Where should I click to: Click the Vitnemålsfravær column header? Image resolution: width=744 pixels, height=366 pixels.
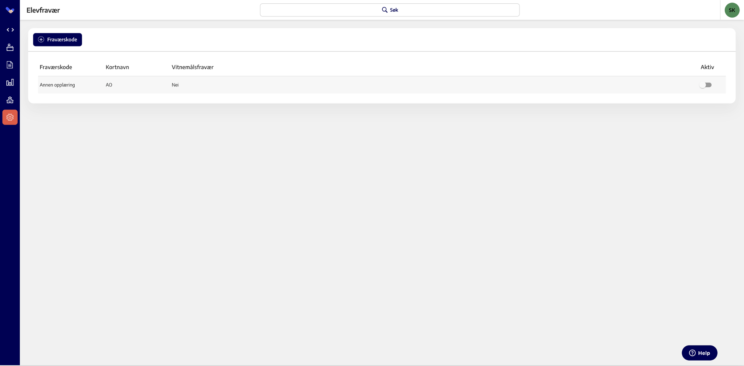click(x=193, y=67)
